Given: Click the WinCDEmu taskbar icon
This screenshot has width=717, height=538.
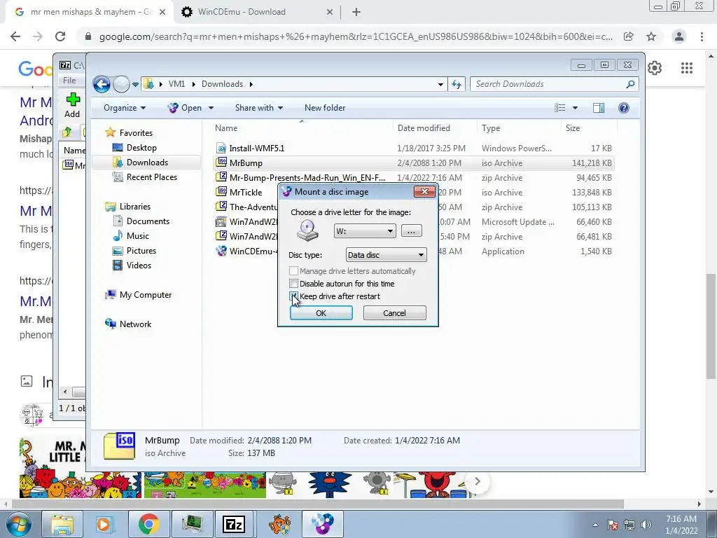Looking at the screenshot, I should tap(323, 524).
